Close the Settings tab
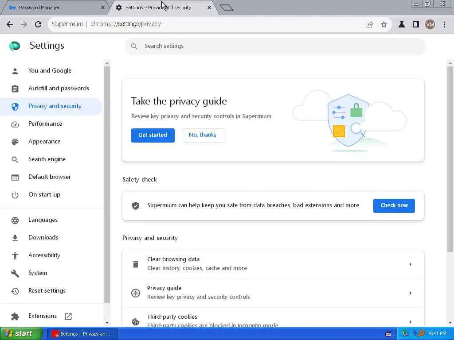This screenshot has width=454, height=340. [x=209, y=8]
